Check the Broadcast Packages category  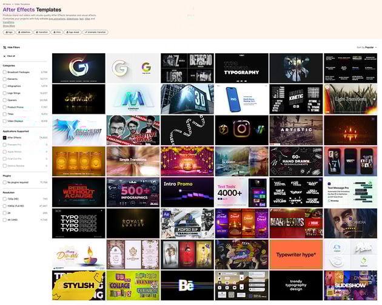(5, 72)
